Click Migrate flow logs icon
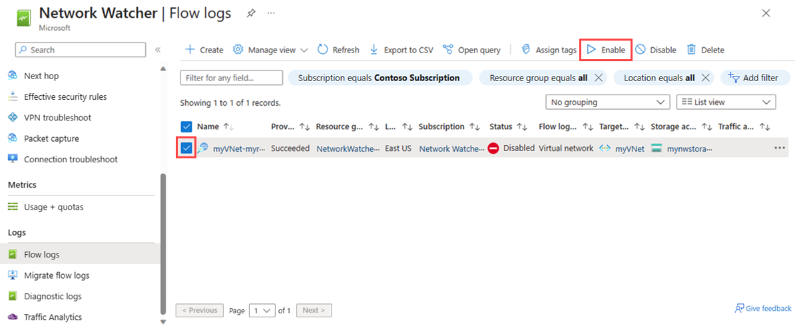The image size is (799, 326). tap(13, 275)
